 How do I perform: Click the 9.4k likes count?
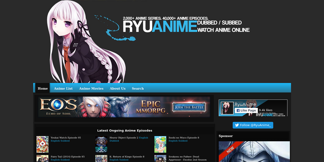tap(266, 110)
